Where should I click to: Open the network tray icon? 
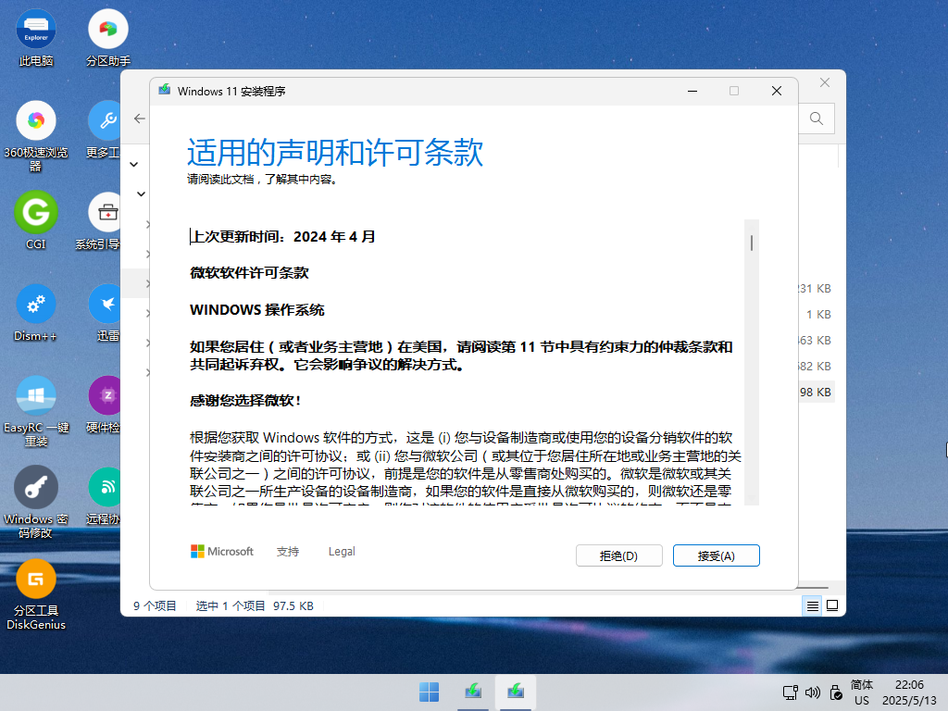791,692
